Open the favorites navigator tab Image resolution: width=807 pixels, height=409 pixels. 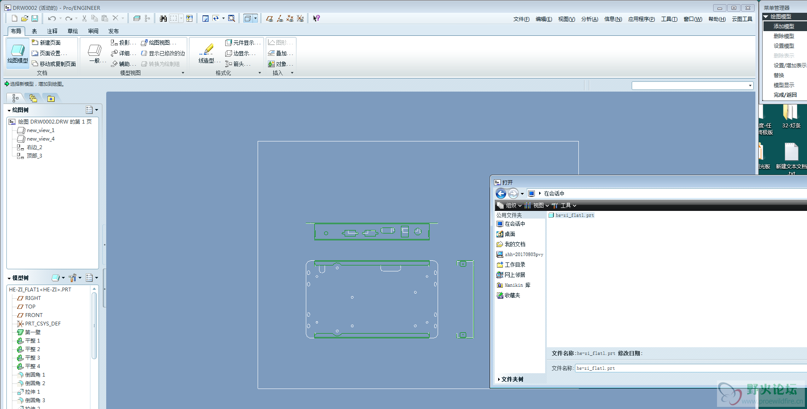tap(51, 98)
